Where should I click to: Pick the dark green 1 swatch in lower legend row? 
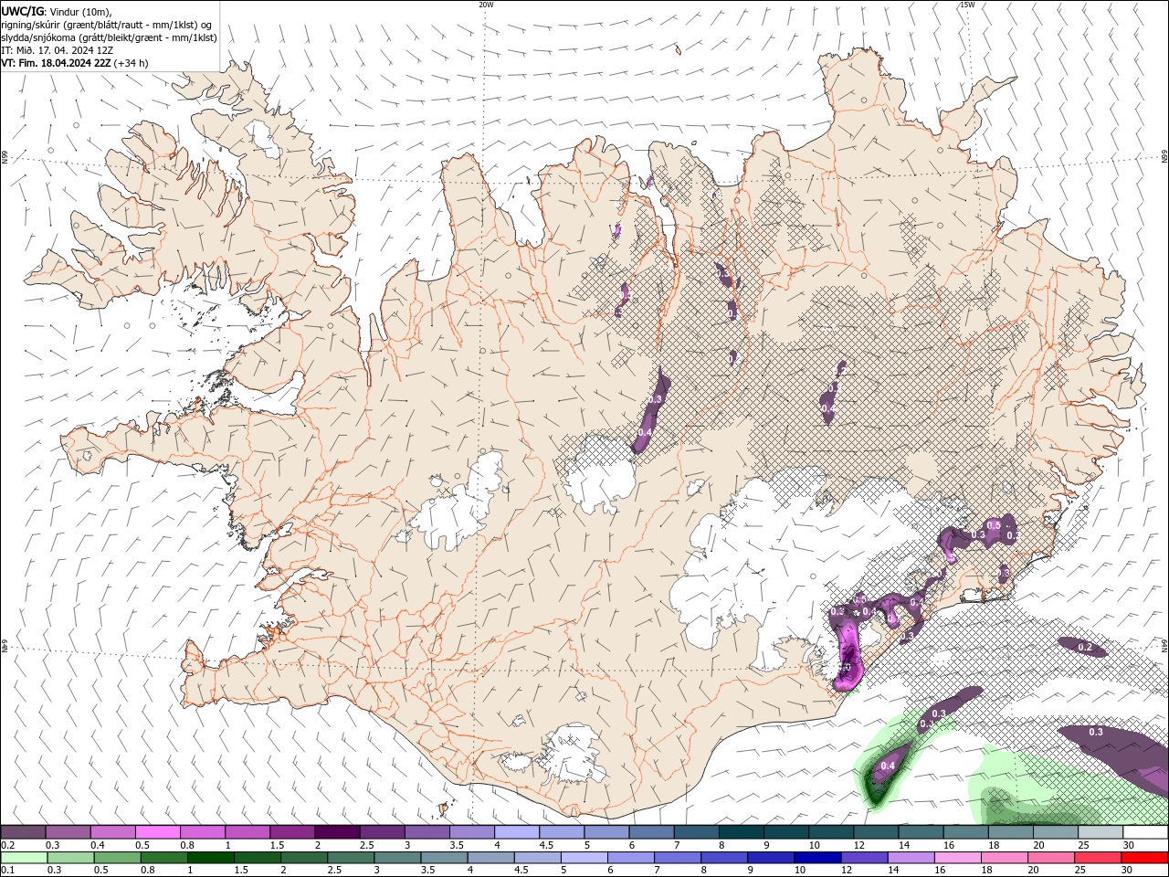click(x=210, y=858)
